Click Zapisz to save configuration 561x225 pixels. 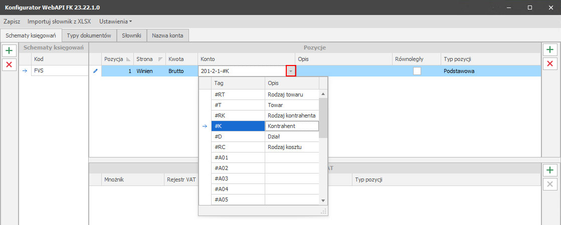tap(12, 21)
